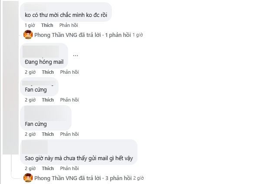Click Phản hồi under "Đang hóng mail"
This screenshot has height=184, width=265.
(x=69, y=72)
